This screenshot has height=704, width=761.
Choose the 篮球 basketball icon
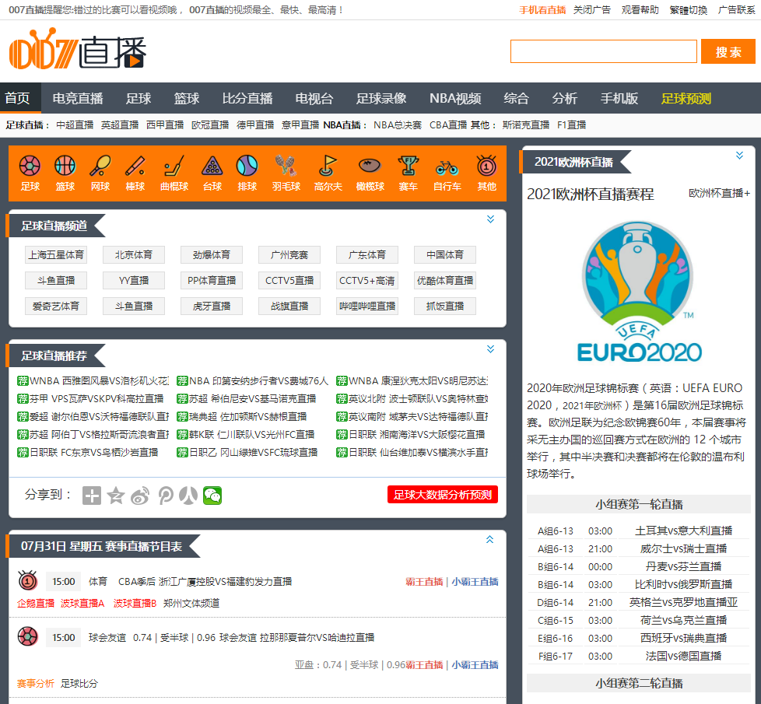coord(65,166)
